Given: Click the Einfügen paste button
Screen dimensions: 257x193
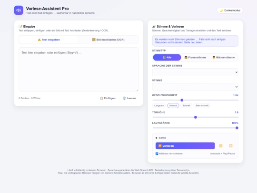Looking at the screenshot, I should click(108, 98).
